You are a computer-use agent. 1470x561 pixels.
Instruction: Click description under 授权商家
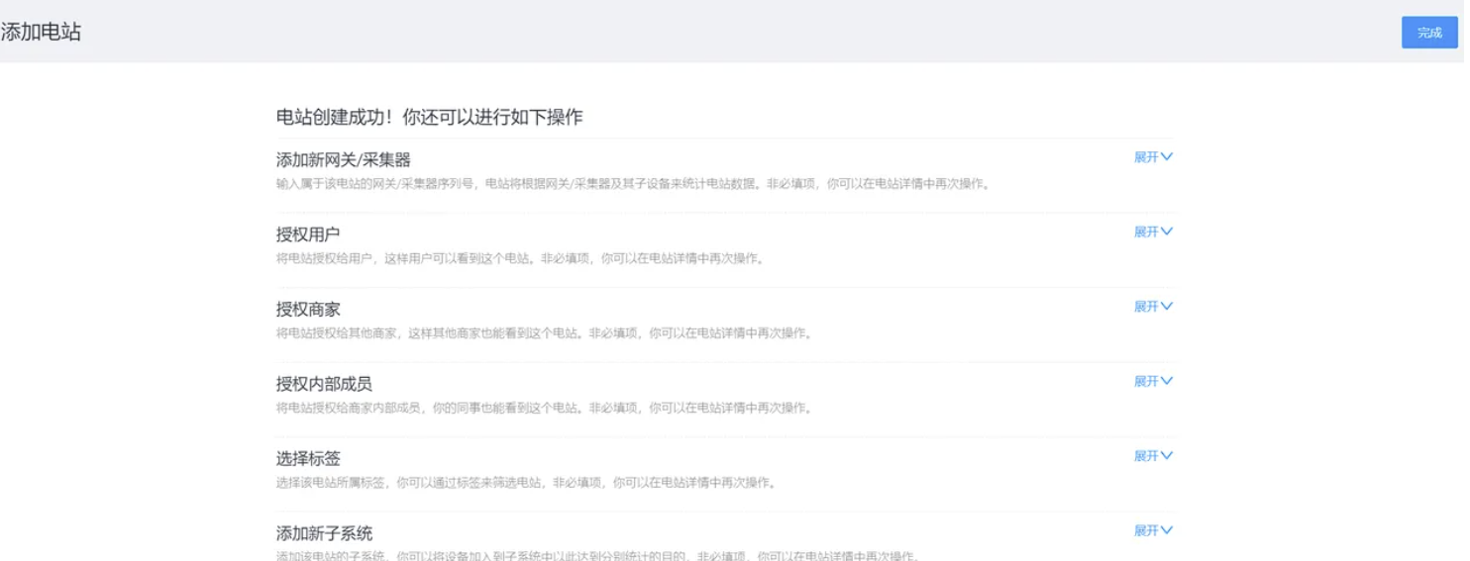click(x=544, y=333)
